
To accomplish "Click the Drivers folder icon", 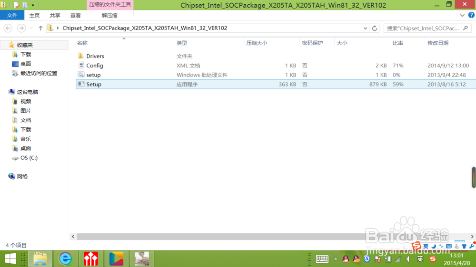I will pos(81,56).
